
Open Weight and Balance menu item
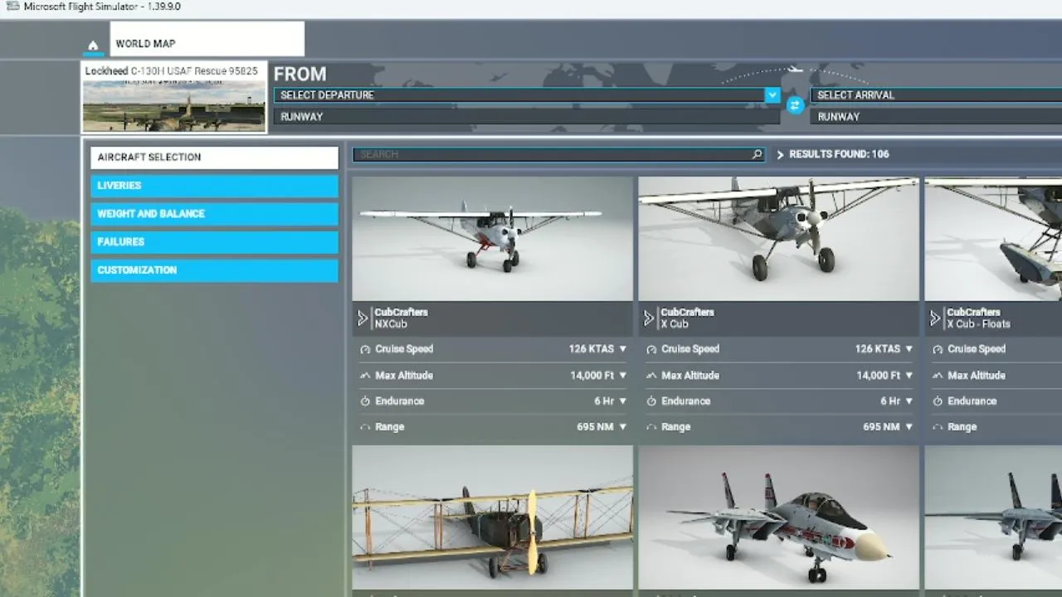(214, 214)
